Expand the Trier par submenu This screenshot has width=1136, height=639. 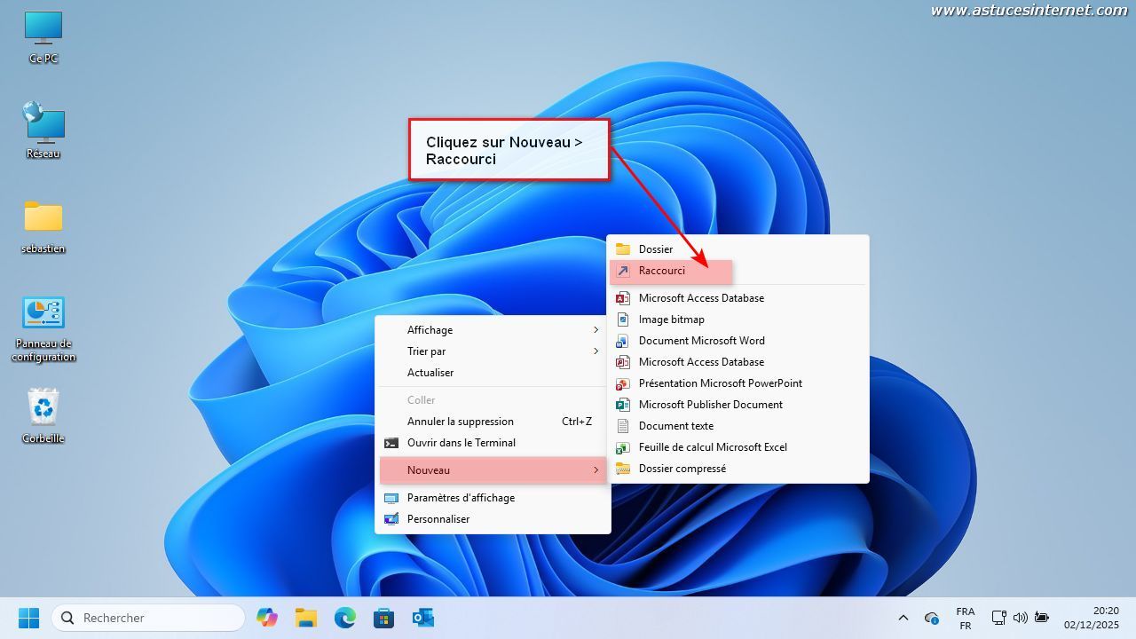click(493, 351)
